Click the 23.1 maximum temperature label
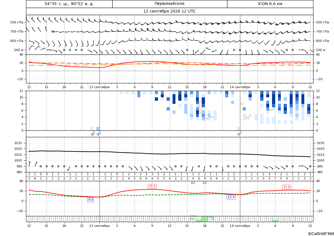 [152, 186]
